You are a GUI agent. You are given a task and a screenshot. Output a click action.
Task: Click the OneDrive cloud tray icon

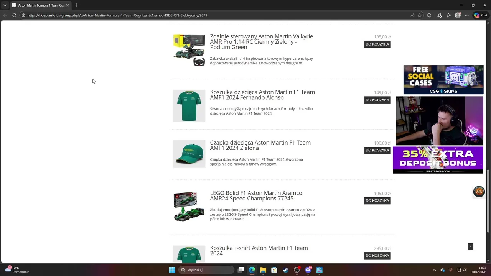[x=443, y=270]
